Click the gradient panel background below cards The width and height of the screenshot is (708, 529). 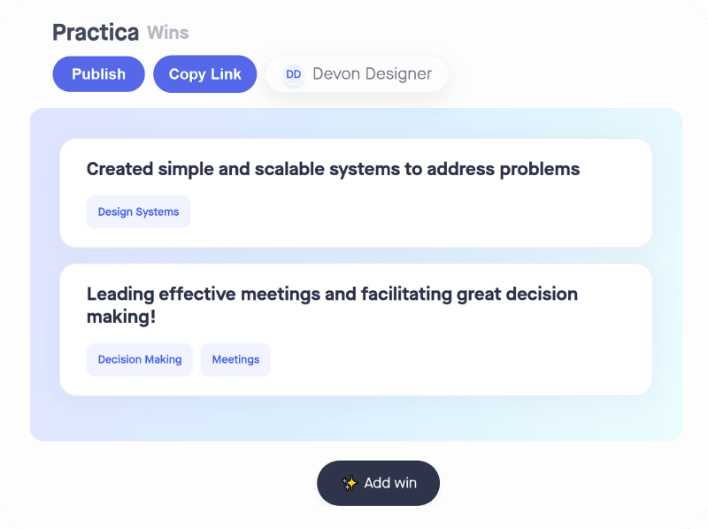[x=356, y=418]
